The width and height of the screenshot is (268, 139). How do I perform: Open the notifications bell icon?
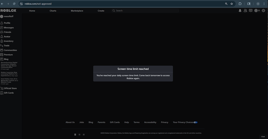[240, 10]
